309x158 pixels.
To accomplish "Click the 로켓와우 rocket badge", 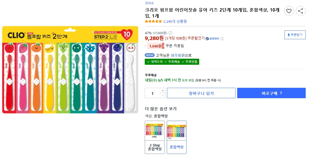I will click(212, 39).
